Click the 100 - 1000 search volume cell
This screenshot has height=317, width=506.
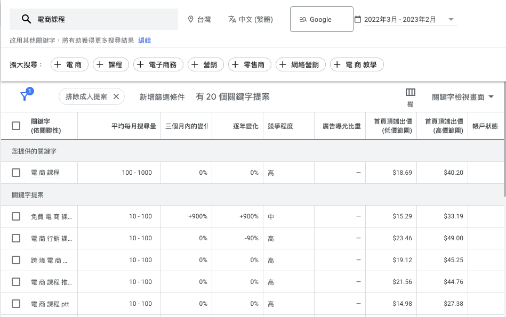[137, 173]
